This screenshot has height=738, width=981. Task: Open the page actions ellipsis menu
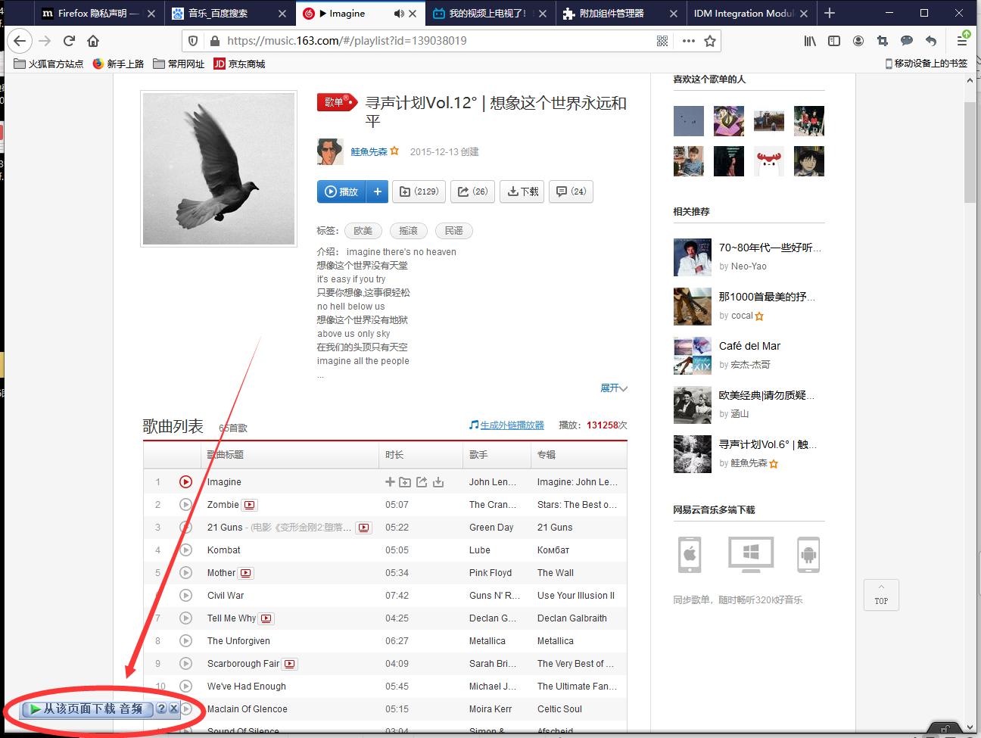coord(687,41)
